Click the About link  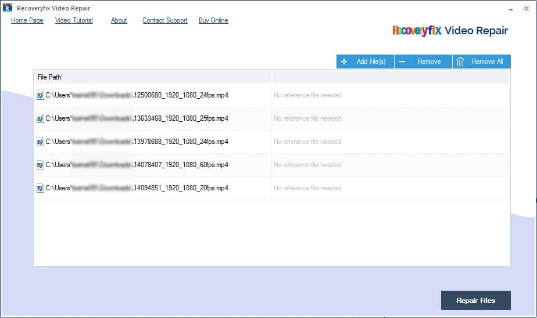click(x=119, y=20)
